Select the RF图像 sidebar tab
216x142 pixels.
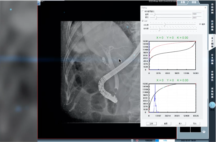pyautogui.click(x=212, y=42)
